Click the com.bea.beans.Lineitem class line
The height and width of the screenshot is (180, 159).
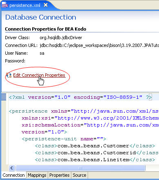(95, 160)
